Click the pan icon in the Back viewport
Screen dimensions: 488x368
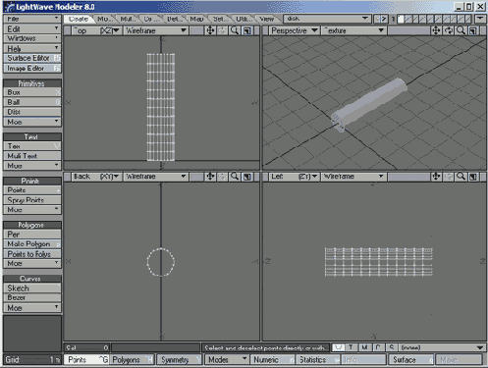click(x=210, y=177)
